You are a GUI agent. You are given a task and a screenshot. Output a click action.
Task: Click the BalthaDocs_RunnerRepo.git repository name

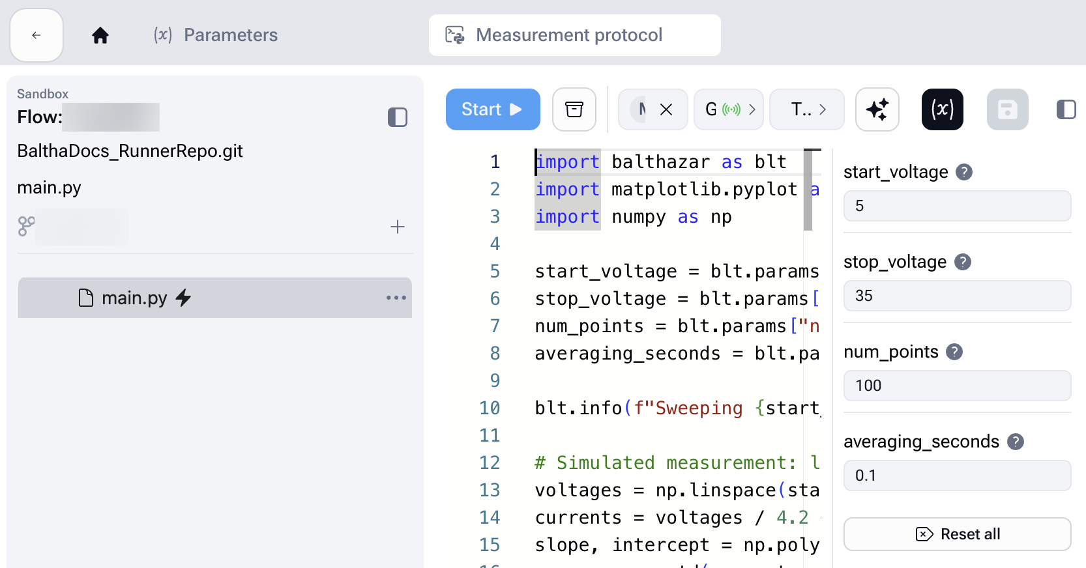point(130,151)
